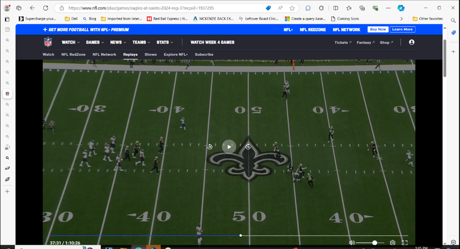460x249 pixels.
Task: Switch to the Shows tab
Action: pos(150,55)
